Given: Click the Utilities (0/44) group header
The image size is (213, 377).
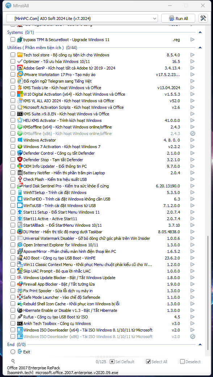Looking at the screenshot, I should [x=42, y=48].
